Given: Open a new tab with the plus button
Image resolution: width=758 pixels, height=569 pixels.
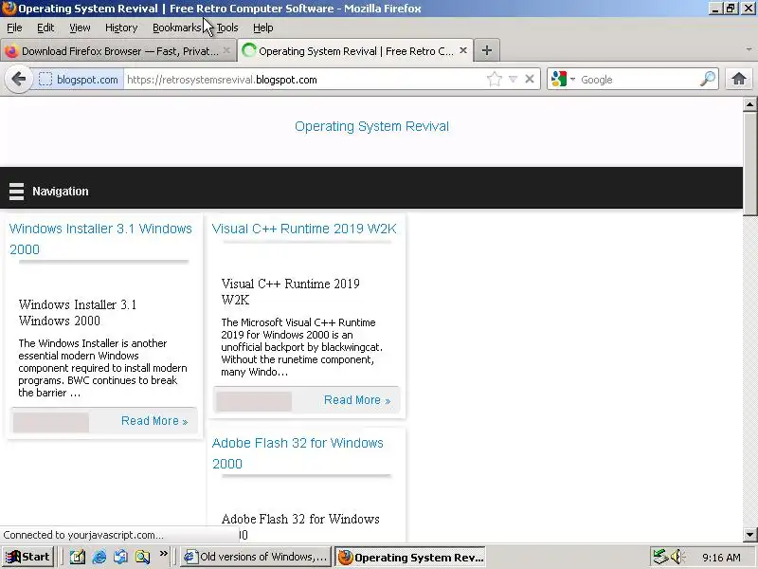Looking at the screenshot, I should coord(486,50).
